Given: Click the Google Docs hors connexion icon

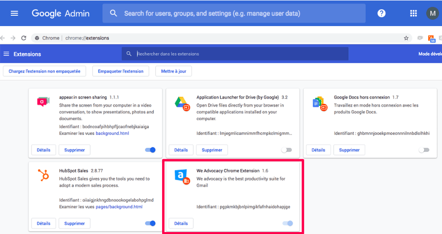Looking at the screenshot, I should click(x=320, y=103).
